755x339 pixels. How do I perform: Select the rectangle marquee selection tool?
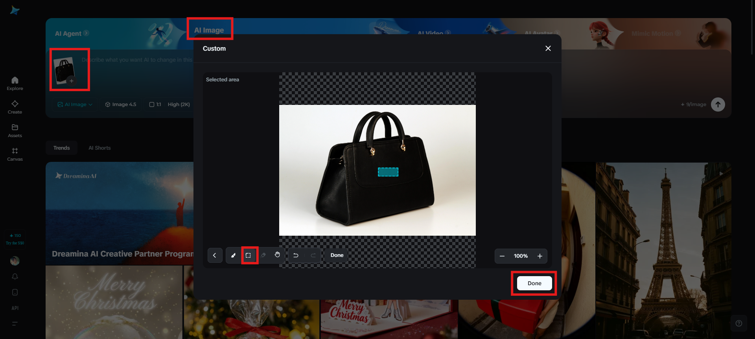tap(248, 255)
